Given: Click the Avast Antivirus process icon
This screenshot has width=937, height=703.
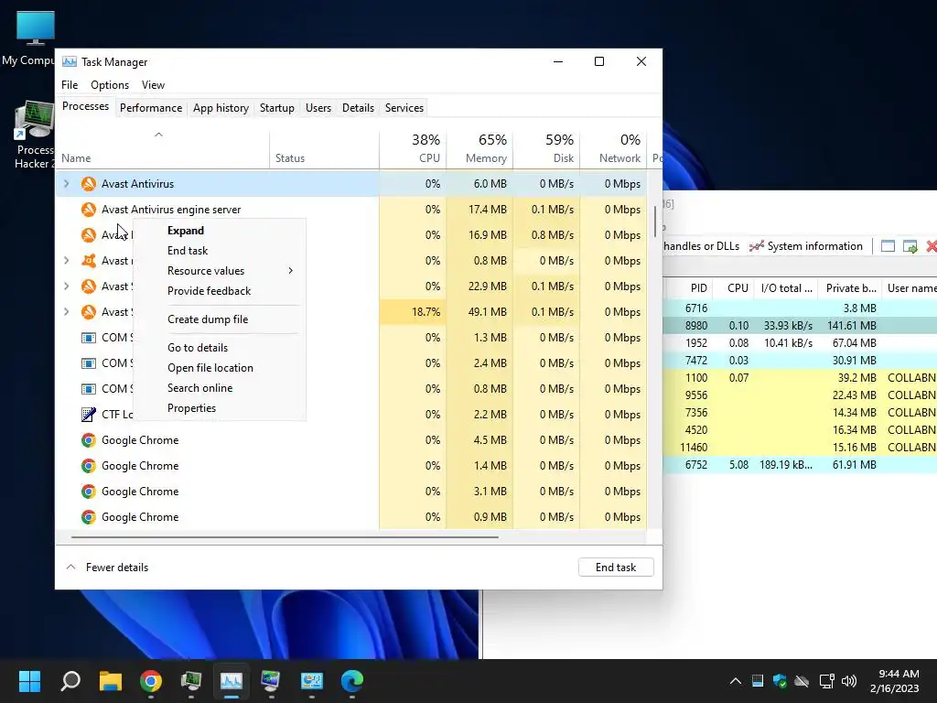Looking at the screenshot, I should [x=89, y=183].
